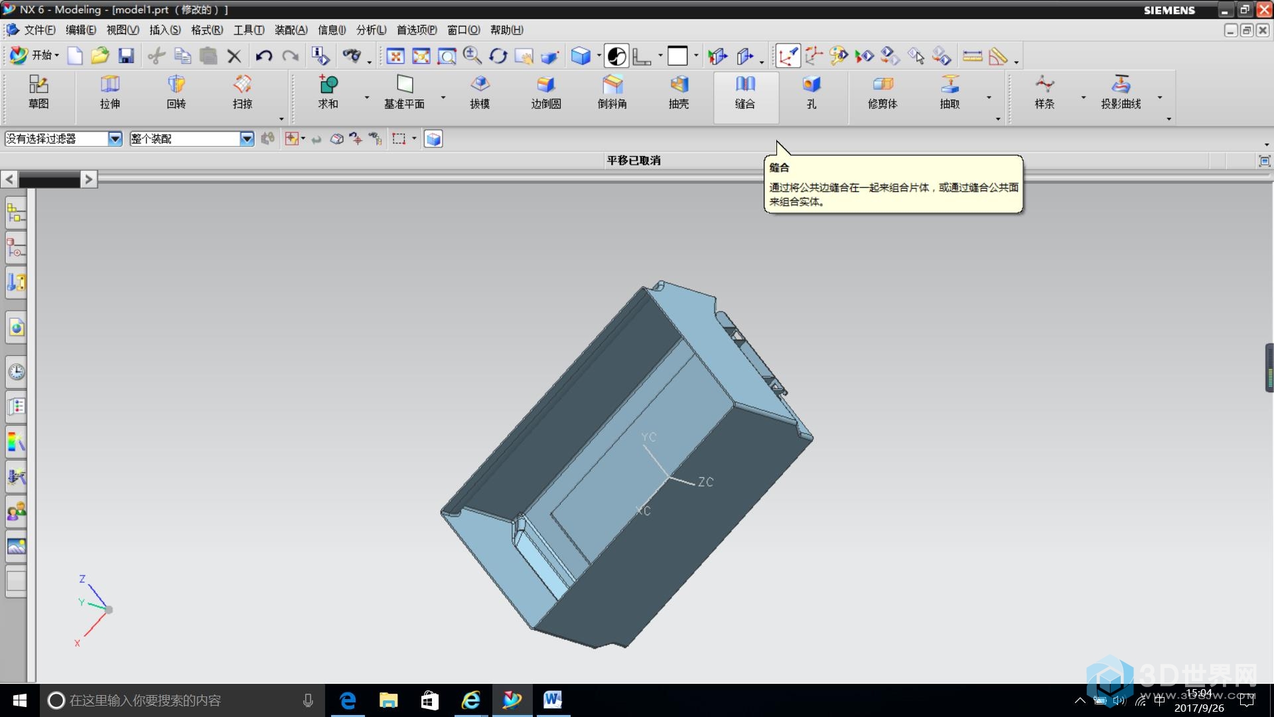Open the 插入(S) menu
Image resolution: width=1274 pixels, height=717 pixels.
coord(165,30)
